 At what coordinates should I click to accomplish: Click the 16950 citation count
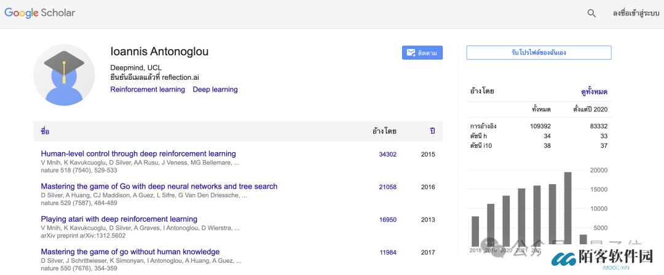click(x=387, y=220)
